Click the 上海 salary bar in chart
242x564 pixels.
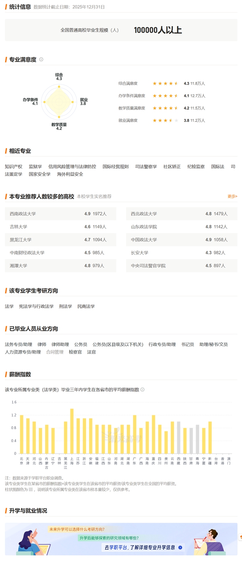(72, 431)
